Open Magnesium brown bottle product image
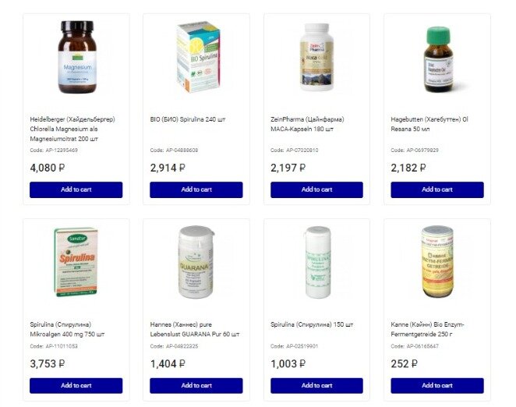The image size is (516, 407). pos(77,57)
